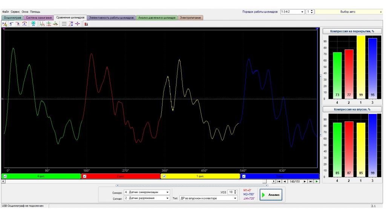This screenshot has height=209, width=386.
Task: Toggle the 4 цил. green checkbox
Action: 5,176
